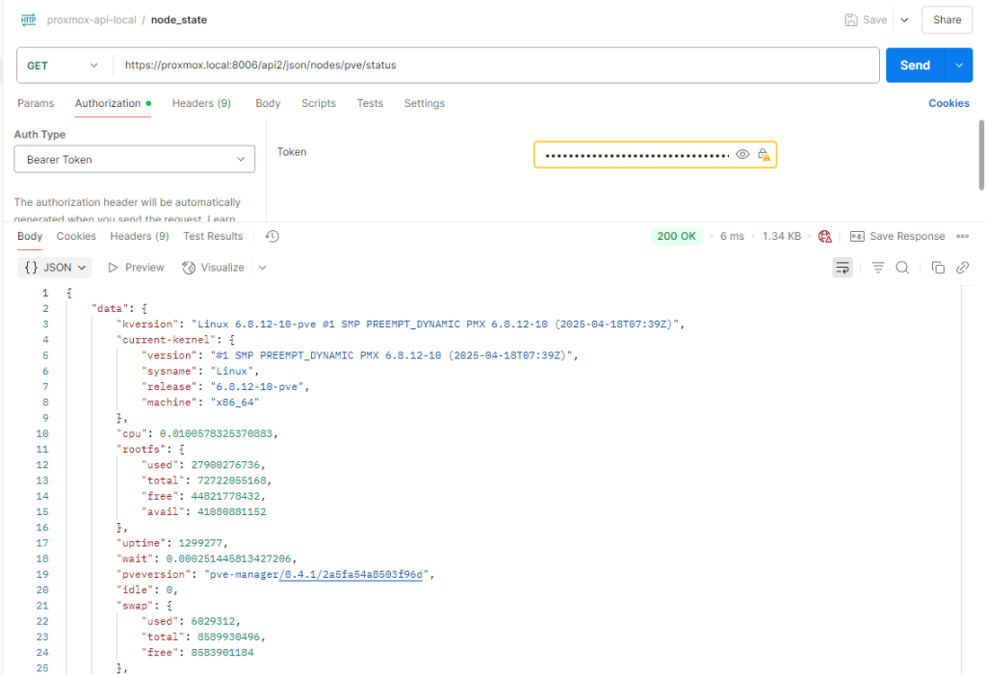Click the Visualize icon
Screen dimensions: 986x675
(189, 268)
